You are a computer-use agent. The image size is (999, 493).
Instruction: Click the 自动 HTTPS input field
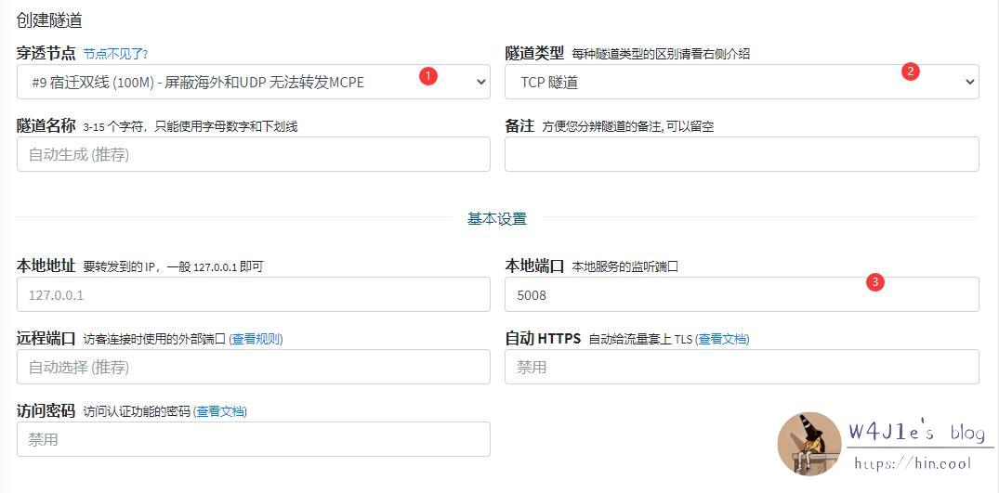click(x=741, y=367)
